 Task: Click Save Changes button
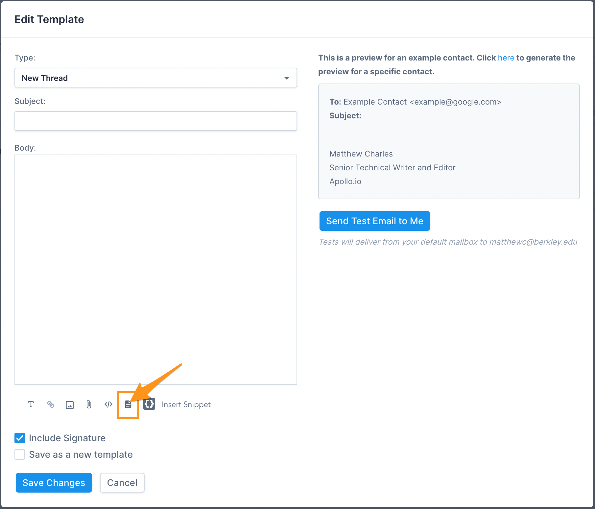tap(54, 483)
